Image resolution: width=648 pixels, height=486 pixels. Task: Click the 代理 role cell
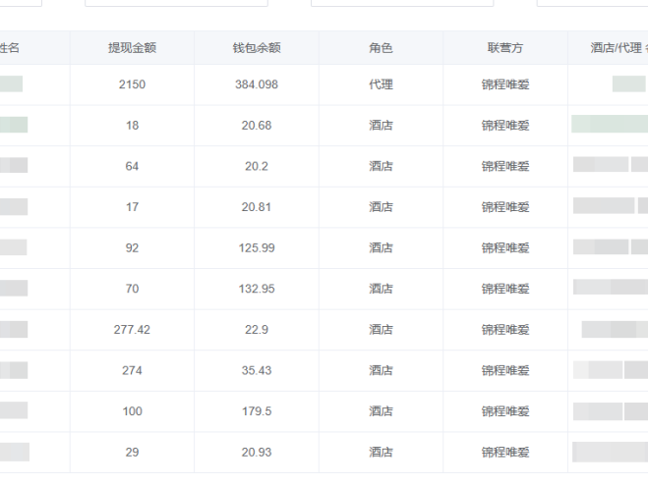point(381,84)
